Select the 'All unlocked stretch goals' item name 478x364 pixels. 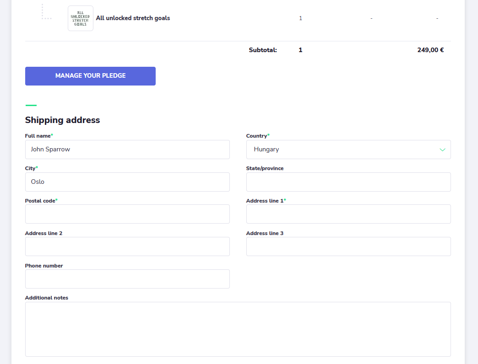tap(133, 18)
